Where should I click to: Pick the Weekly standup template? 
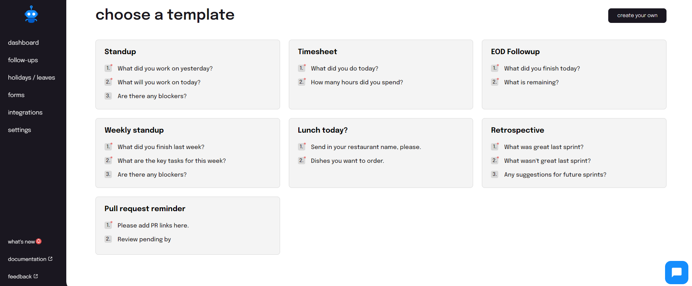click(188, 153)
